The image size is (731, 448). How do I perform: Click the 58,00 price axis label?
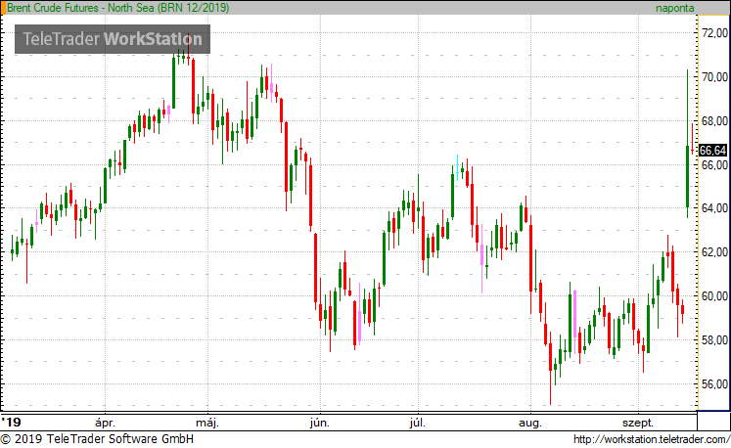(714, 339)
